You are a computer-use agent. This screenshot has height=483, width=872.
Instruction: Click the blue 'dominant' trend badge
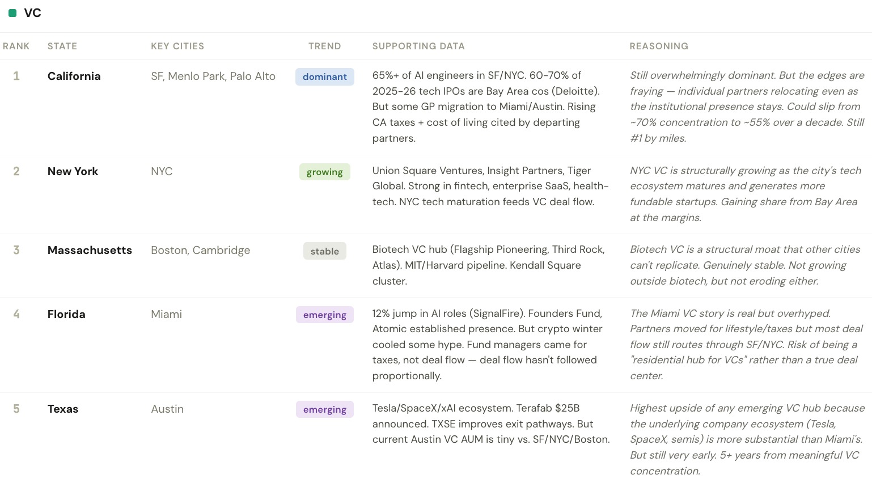pos(324,77)
